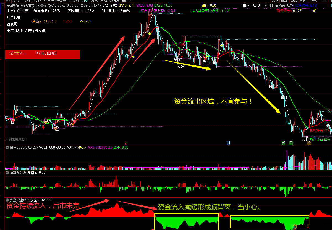Open the 网红经济 concept label
Screen dimensions: 332x230
28,31
